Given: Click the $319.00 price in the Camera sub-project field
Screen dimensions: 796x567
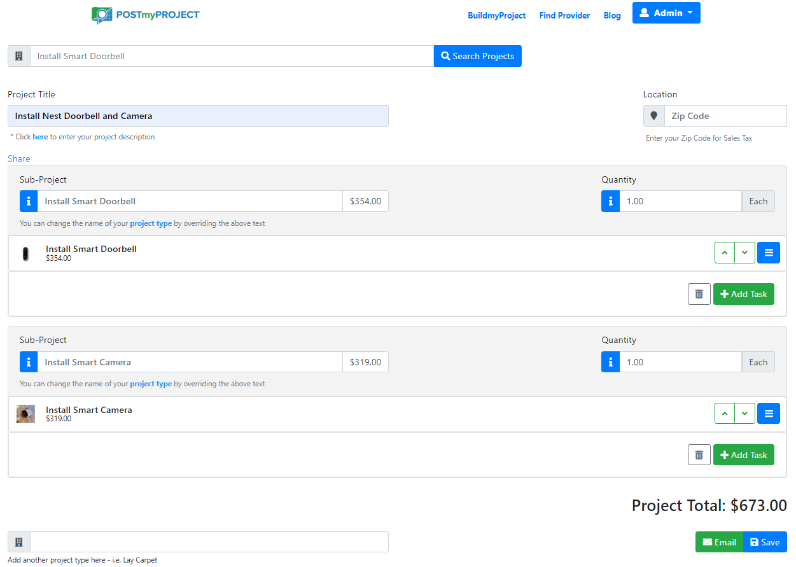Looking at the screenshot, I should [x=366, y=362].
